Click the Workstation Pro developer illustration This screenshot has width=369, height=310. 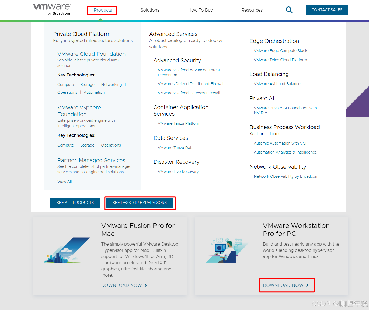click(228, 250)
